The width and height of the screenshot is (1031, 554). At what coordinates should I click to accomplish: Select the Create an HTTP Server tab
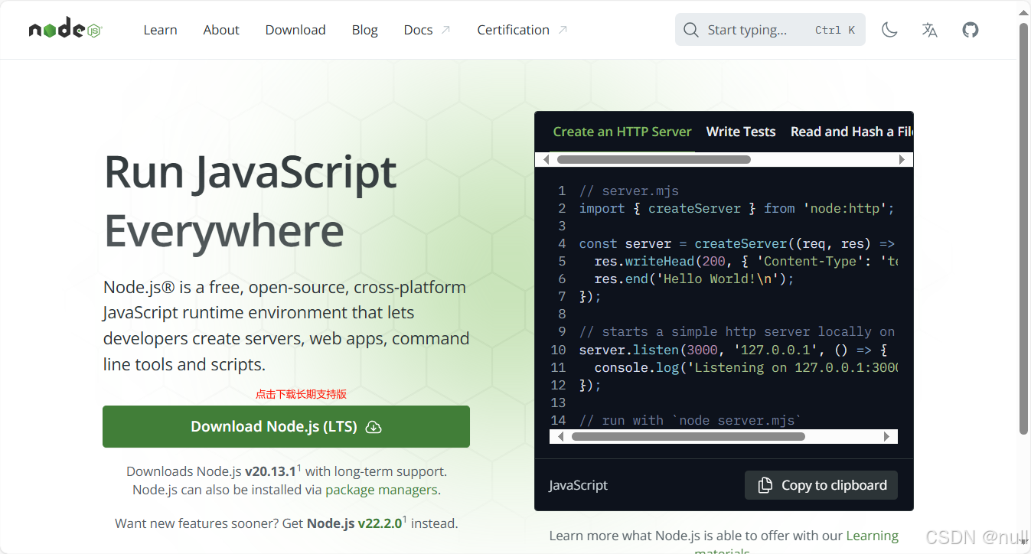coord(622,132)
